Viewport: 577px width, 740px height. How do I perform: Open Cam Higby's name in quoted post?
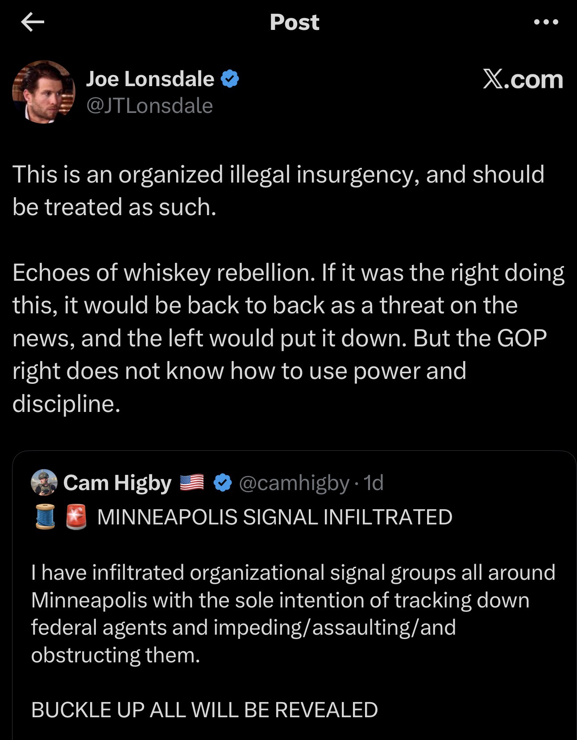(x=117, y=483)
